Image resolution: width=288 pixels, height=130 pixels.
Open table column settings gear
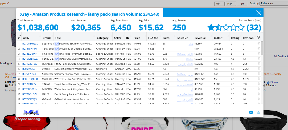tap(258, 38)
